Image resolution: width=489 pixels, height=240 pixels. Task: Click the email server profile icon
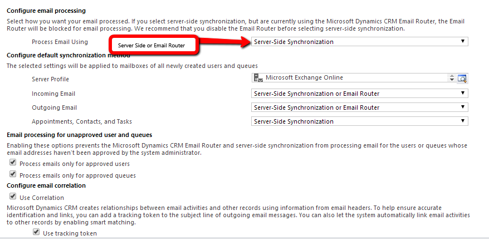[x=257, y=78]
